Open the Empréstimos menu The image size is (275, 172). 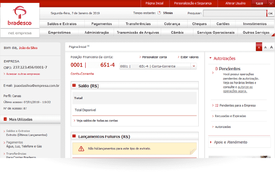pyautogui.click(x=59, y=33)
